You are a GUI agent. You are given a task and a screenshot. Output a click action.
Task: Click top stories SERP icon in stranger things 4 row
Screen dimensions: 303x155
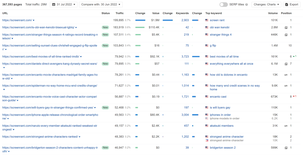point(286,35)
